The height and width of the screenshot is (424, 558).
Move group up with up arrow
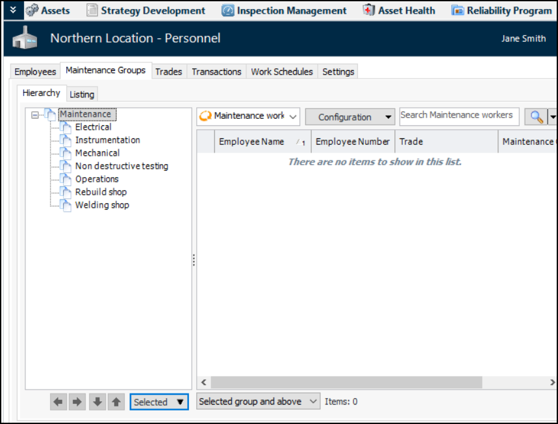[116, 402]
